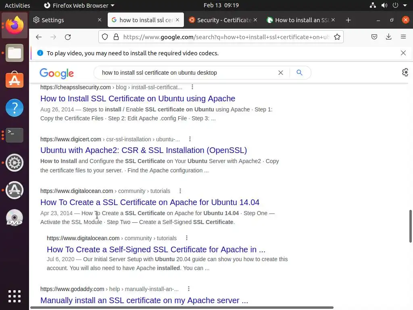This screenshot has width=413, height=310.
Task: Click the horizontal page scrollbar
Action: tap(182, 308)
